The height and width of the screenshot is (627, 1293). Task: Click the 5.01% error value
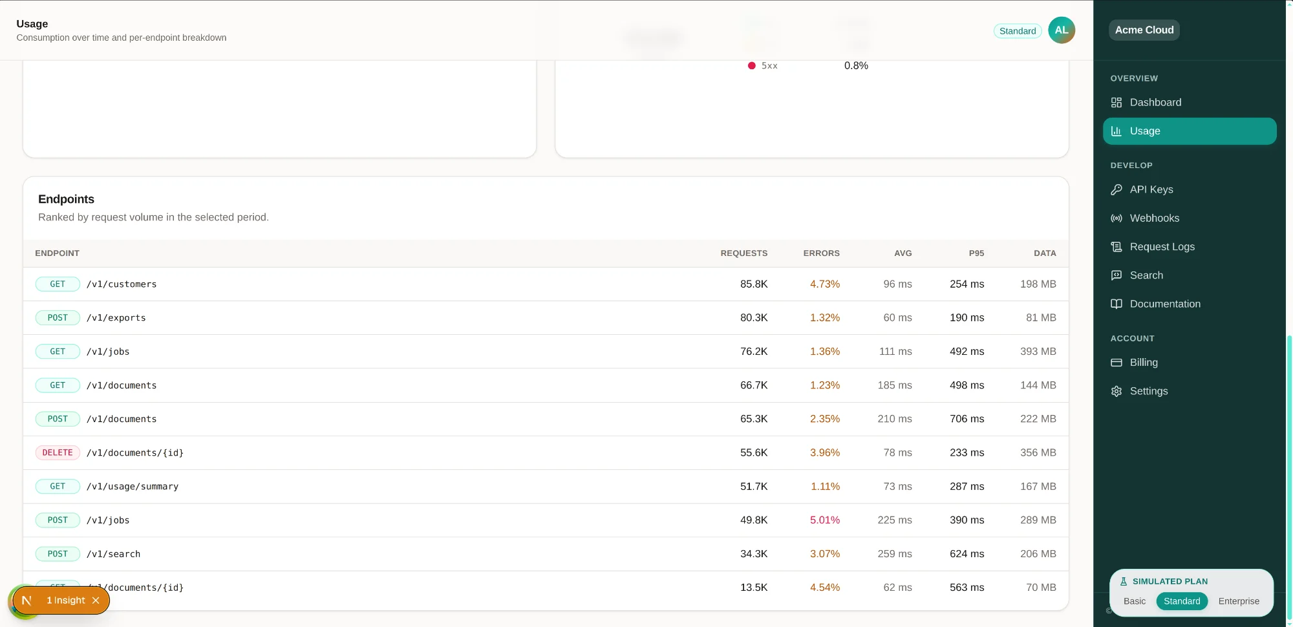[x=825, y=520]
